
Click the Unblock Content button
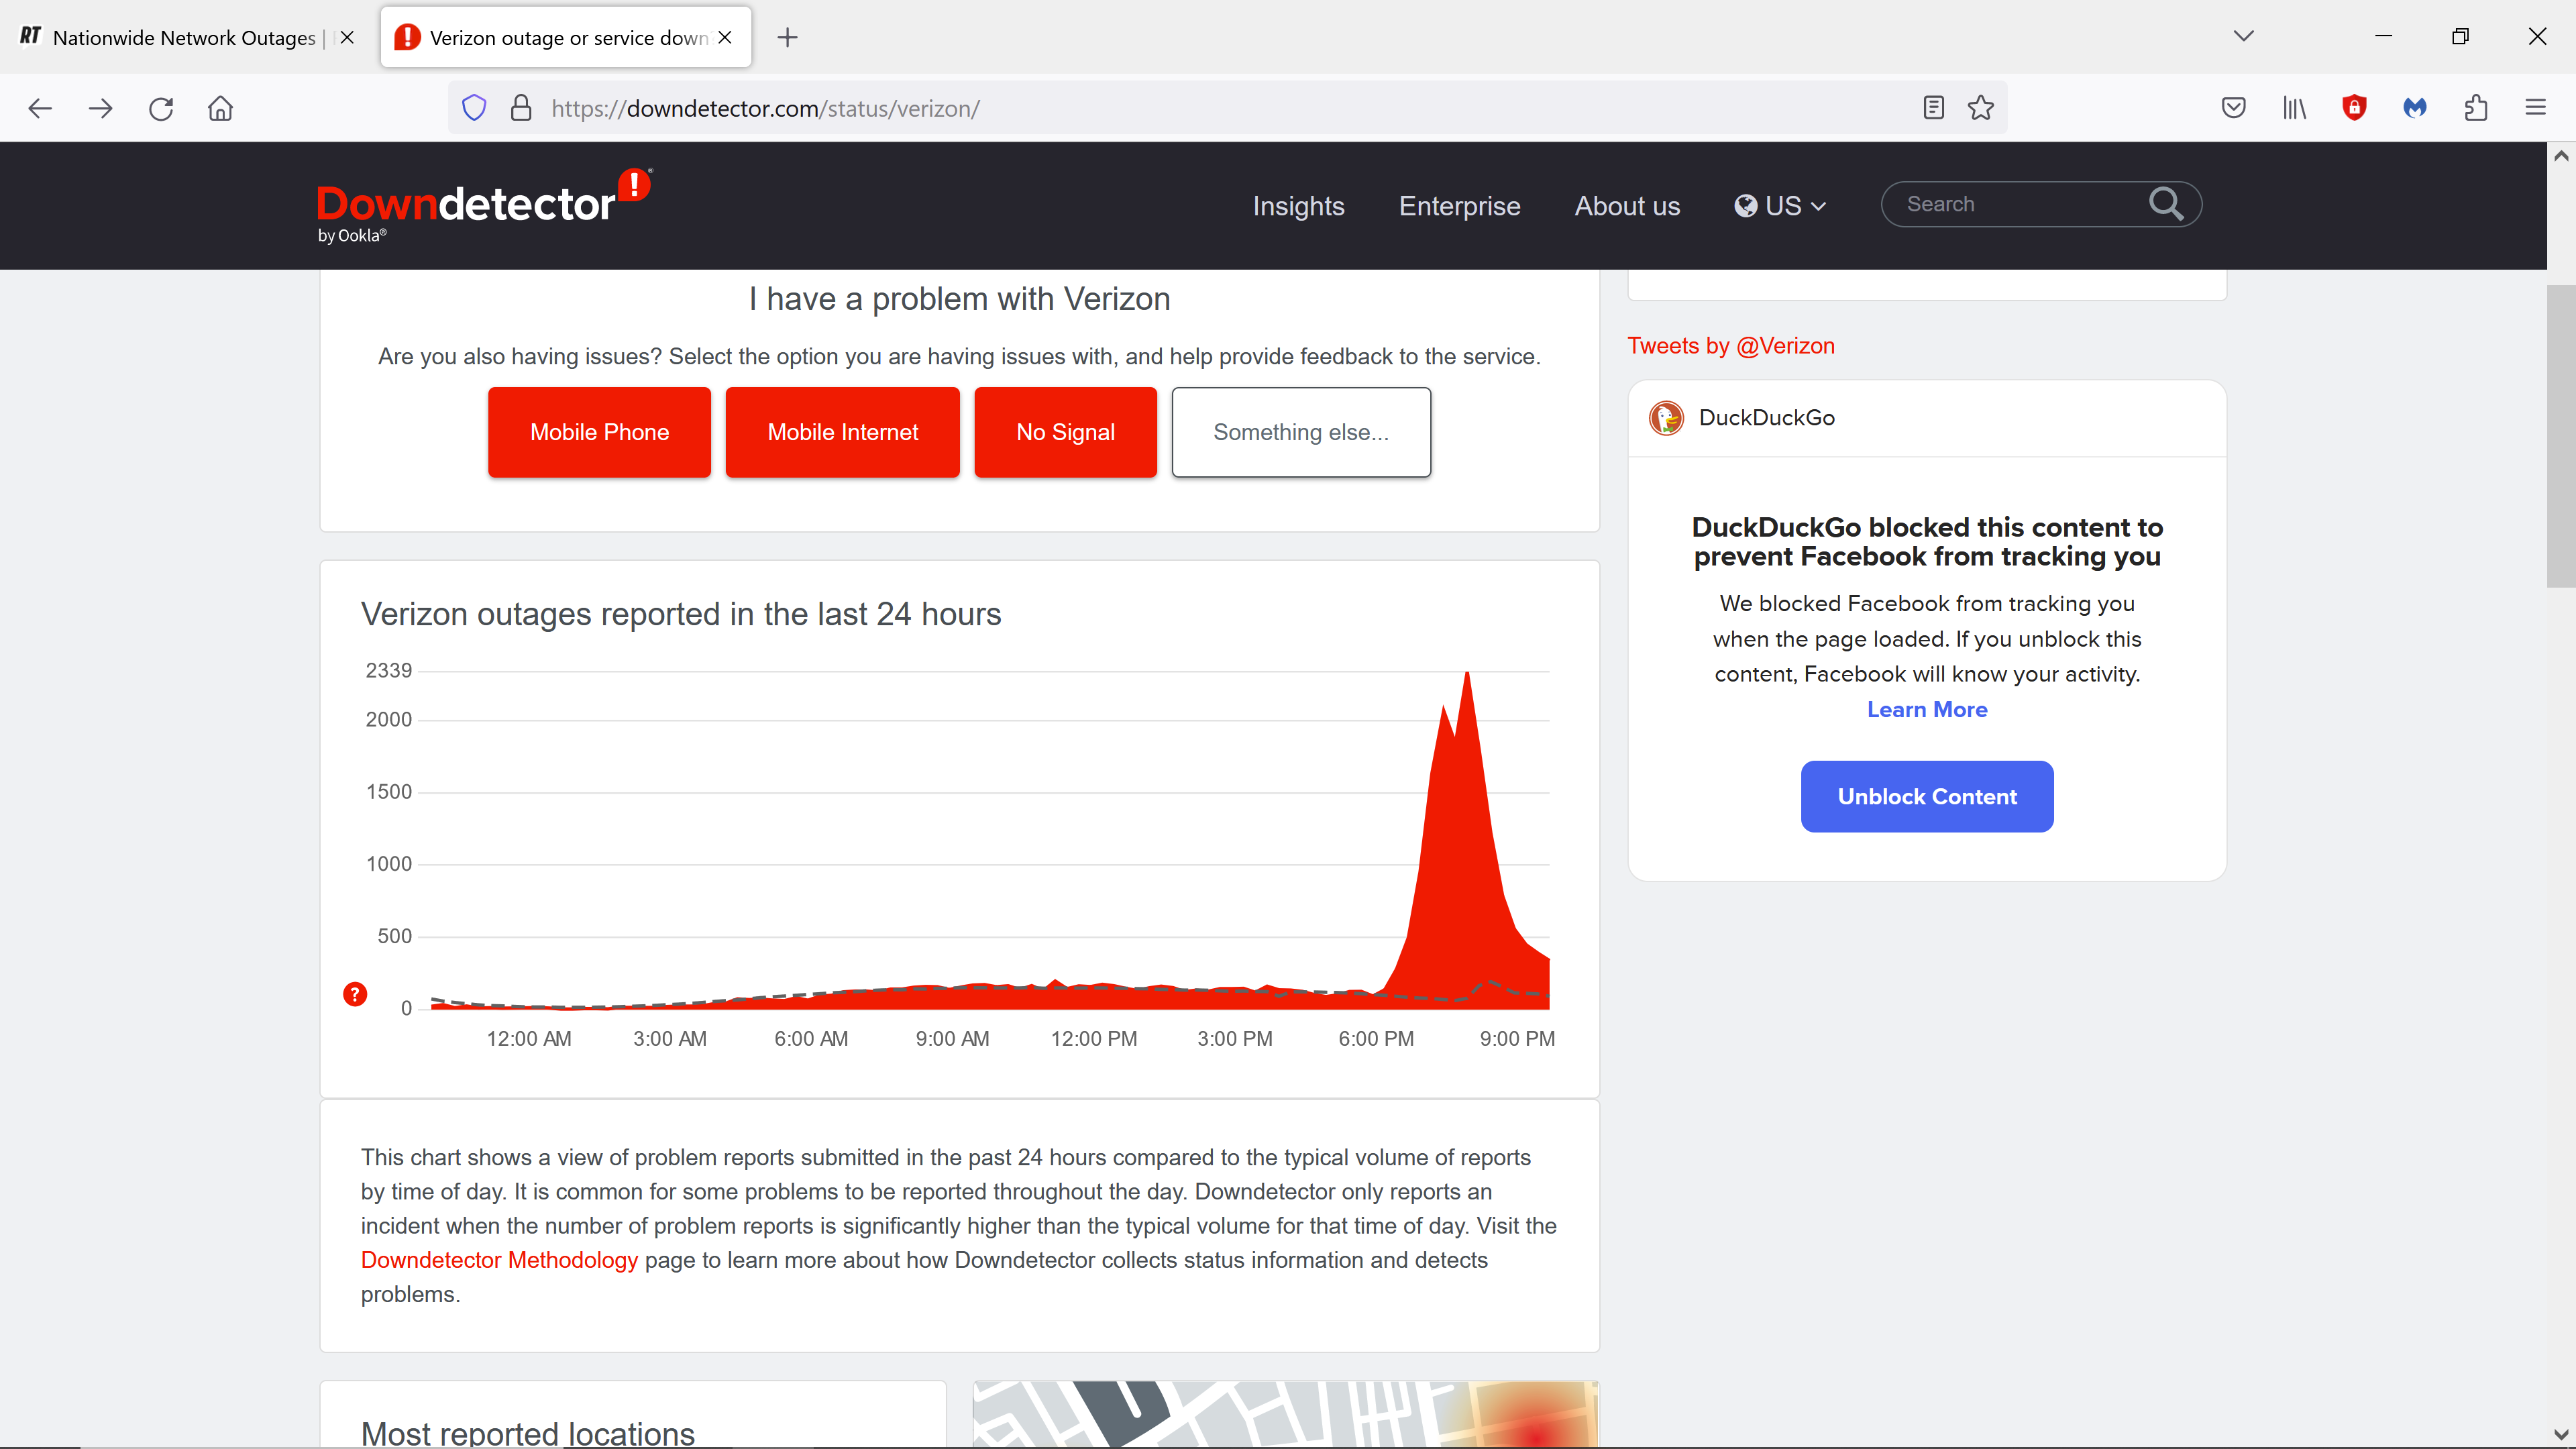(x=1926, y=796)
